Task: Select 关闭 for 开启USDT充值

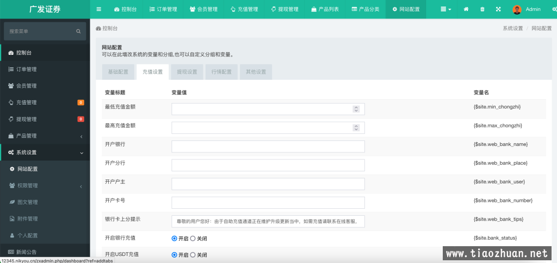Action: coord(193,255)
